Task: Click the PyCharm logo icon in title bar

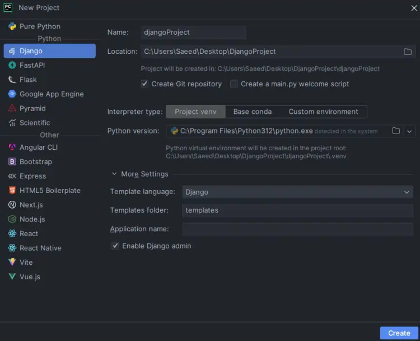Action: click(x=8, y=7)
